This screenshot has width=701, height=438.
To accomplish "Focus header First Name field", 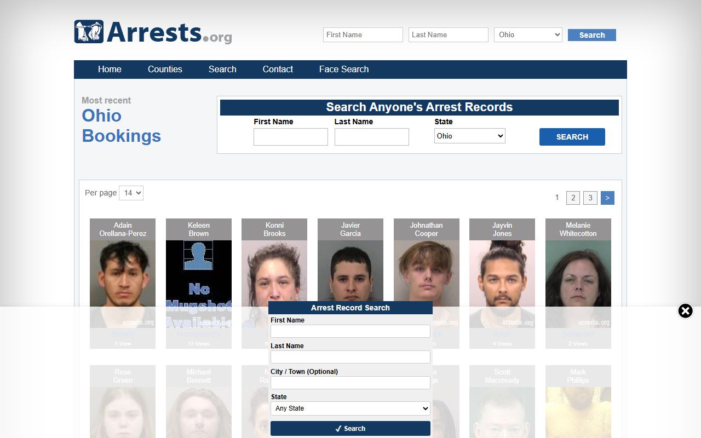I will [363, 35].
